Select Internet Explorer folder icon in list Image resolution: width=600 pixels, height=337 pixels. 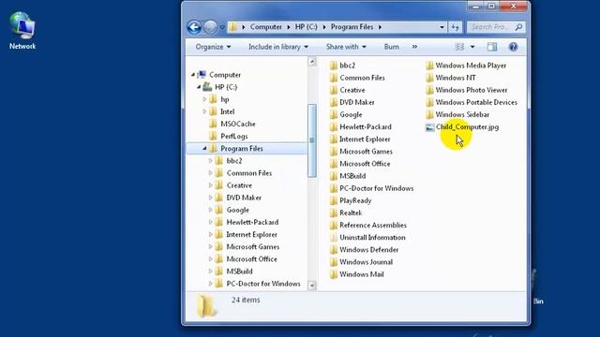pyautogui.click(x=334, y=139)
